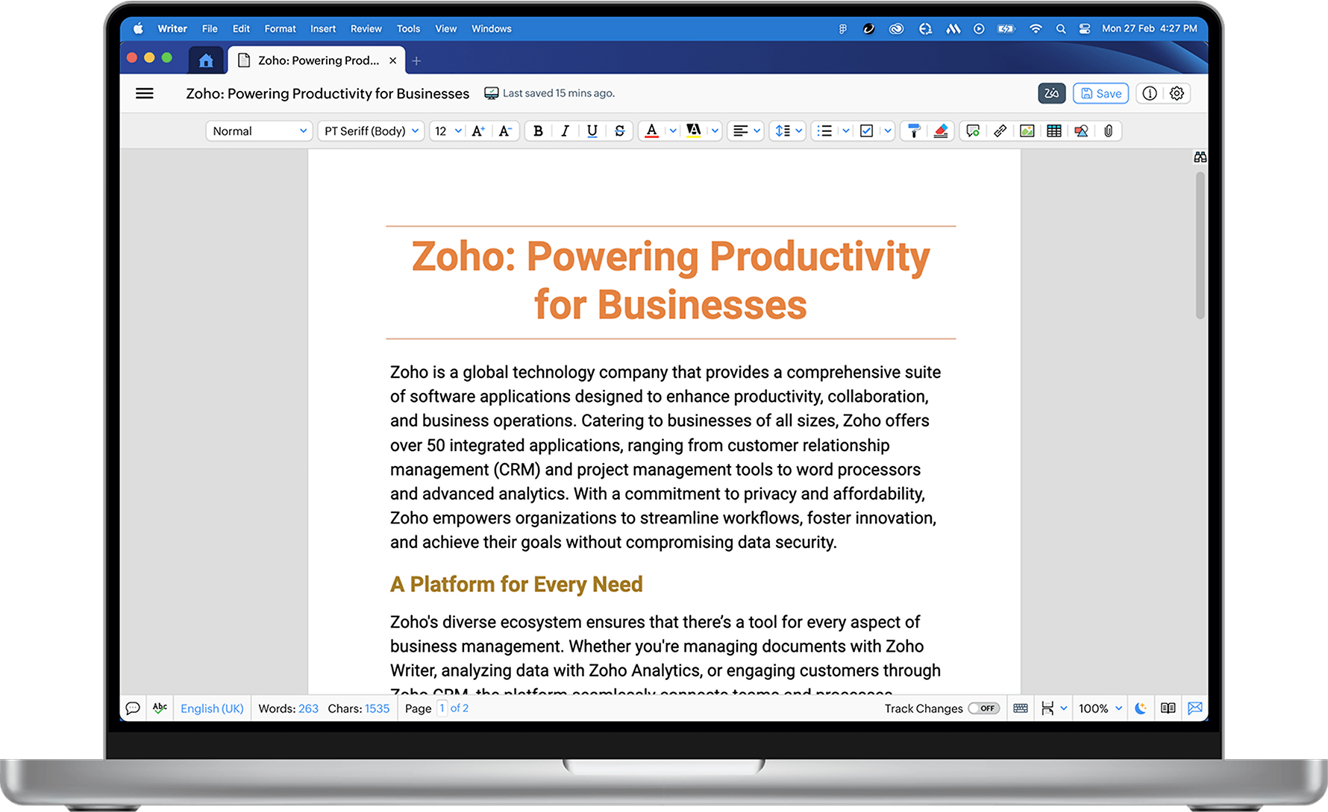Insert a table
This screenshot has height=812, width=1328.
coord(1054,131)
